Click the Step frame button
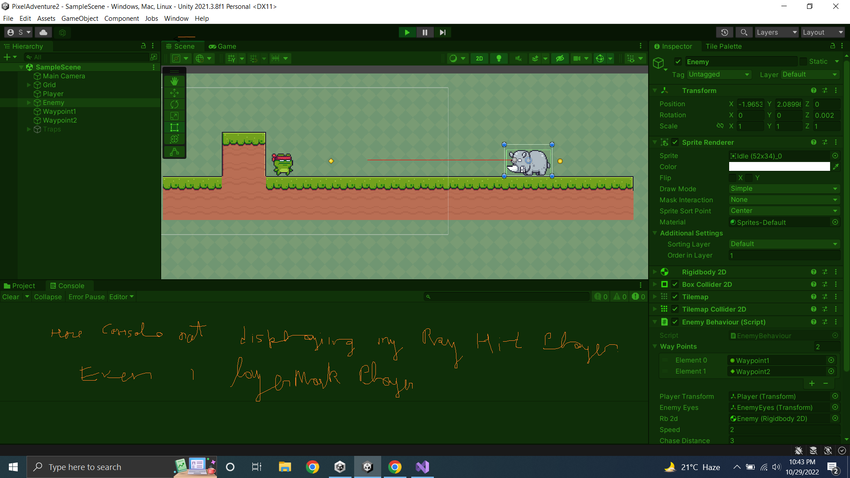Image resolution: width=850 pixels, height=478 pixels. pos(442,32)
